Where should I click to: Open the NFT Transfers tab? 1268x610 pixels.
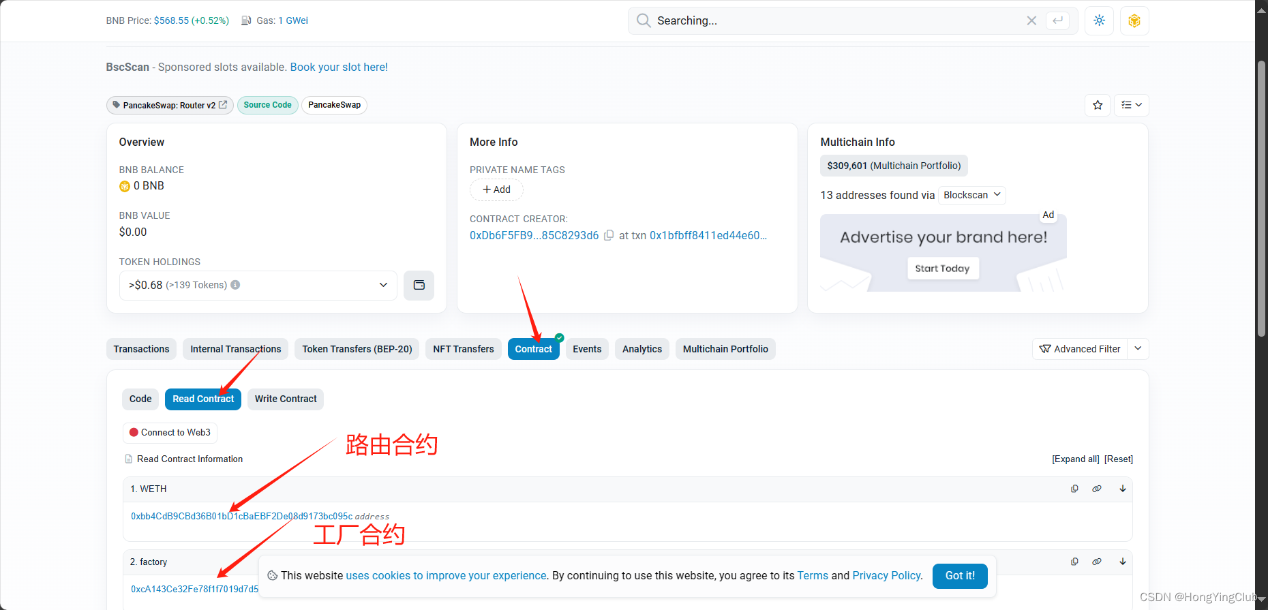coord(464,349)
